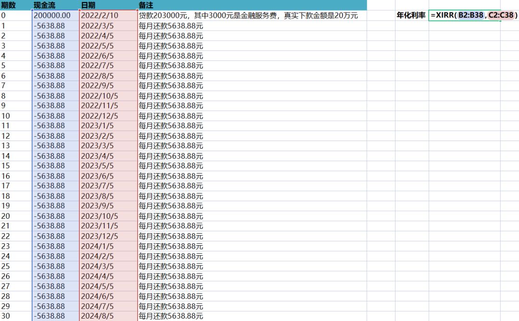
Task: Select the date cell 2022/2/10
Action: [109, 15]
